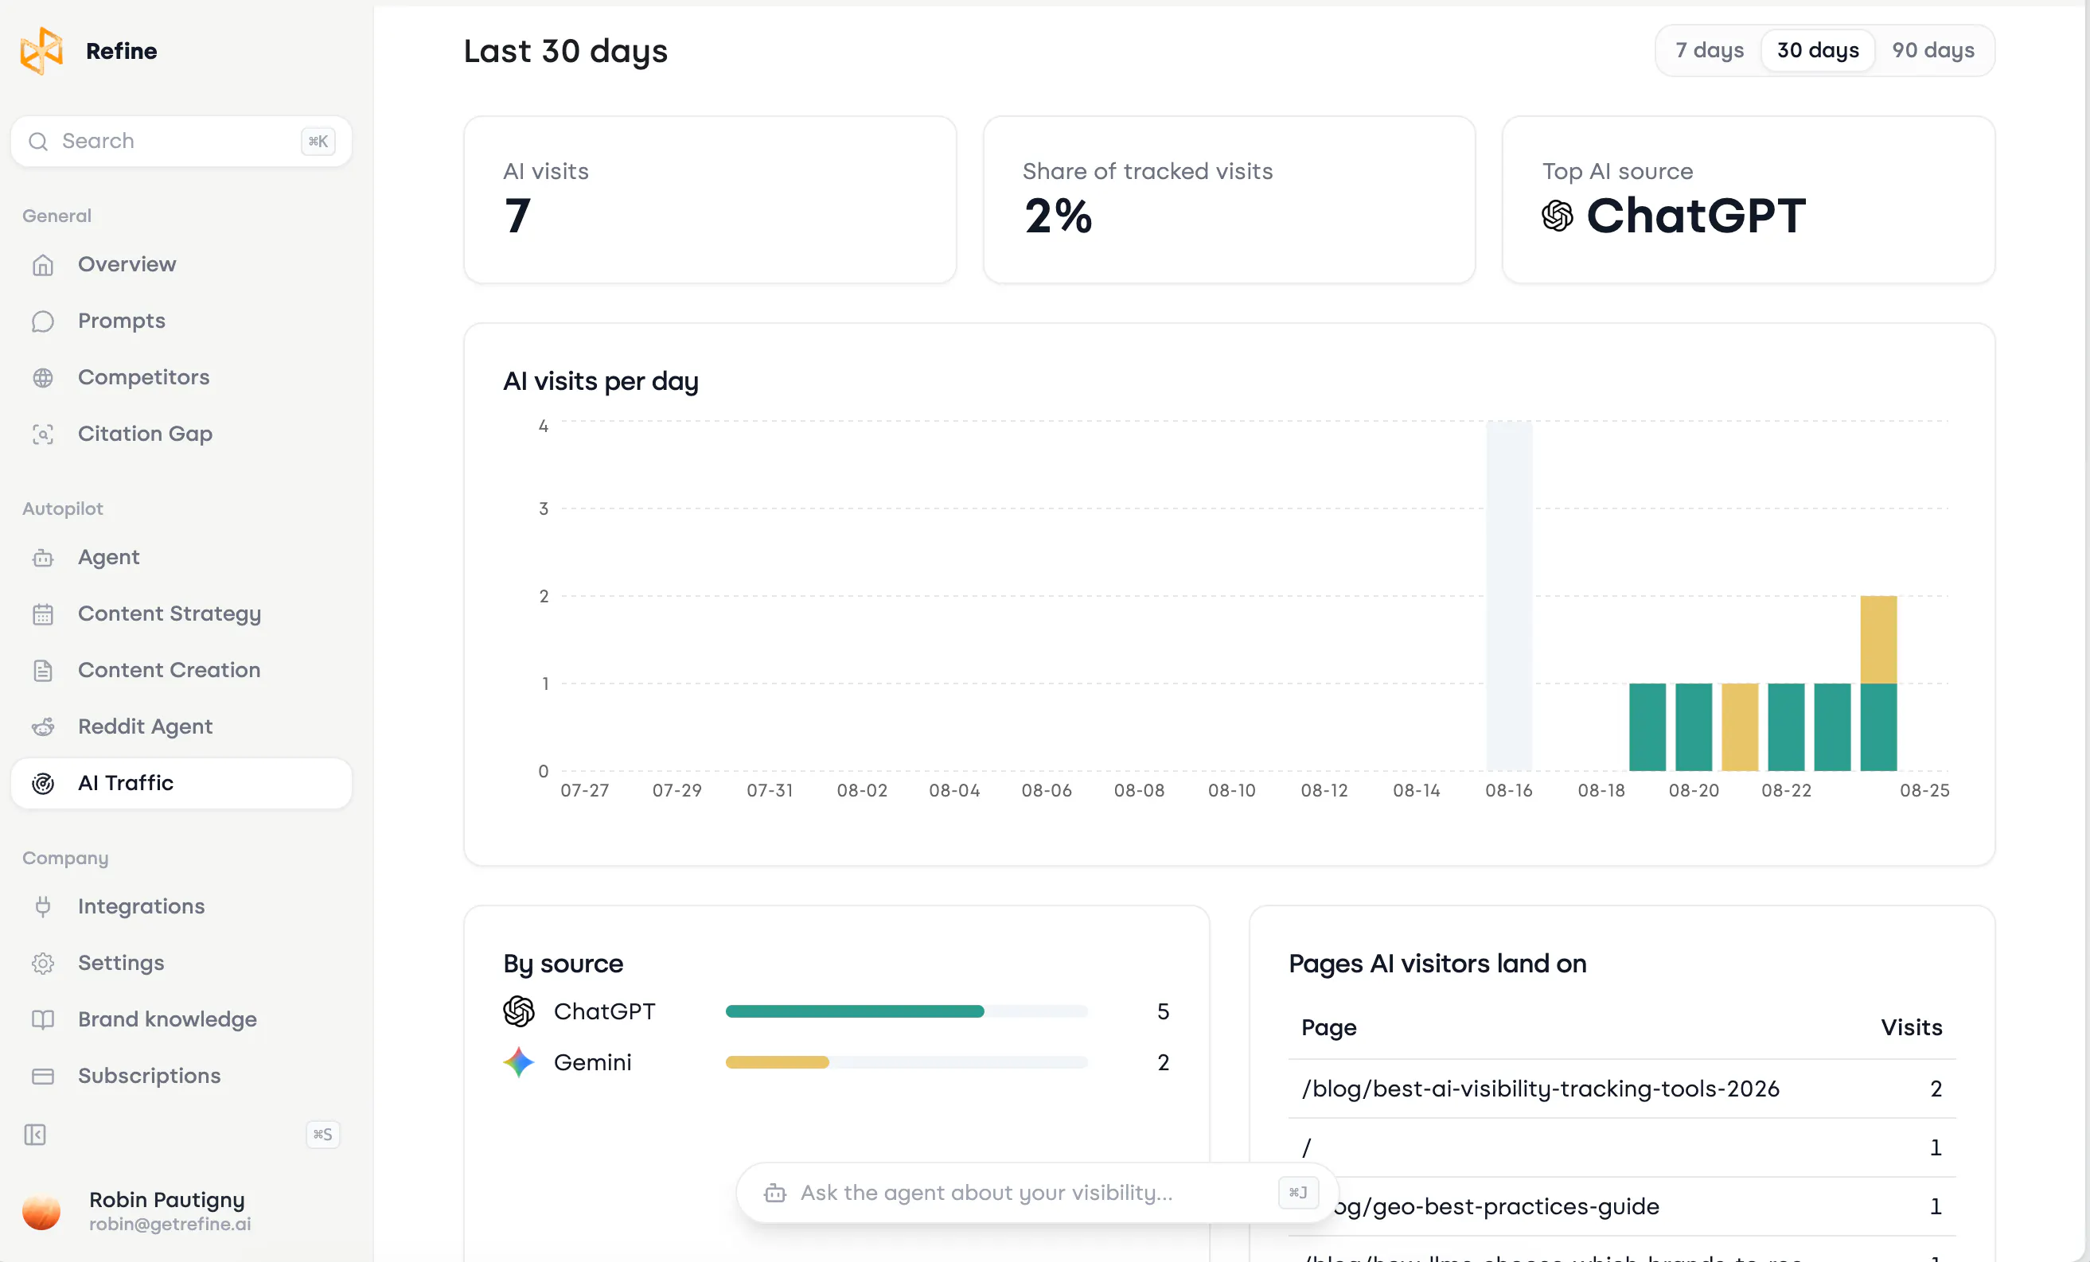Open Content Creation
2090x1262 pixels.
(x=181, y=671)
